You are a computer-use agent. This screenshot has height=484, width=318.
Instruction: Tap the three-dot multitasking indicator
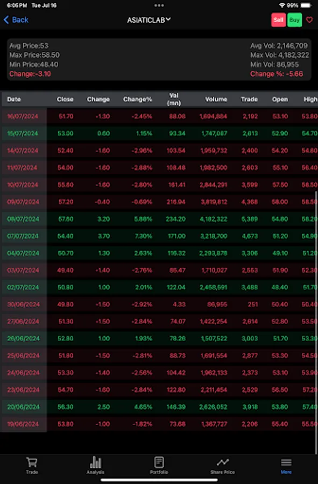coord(159,5)
